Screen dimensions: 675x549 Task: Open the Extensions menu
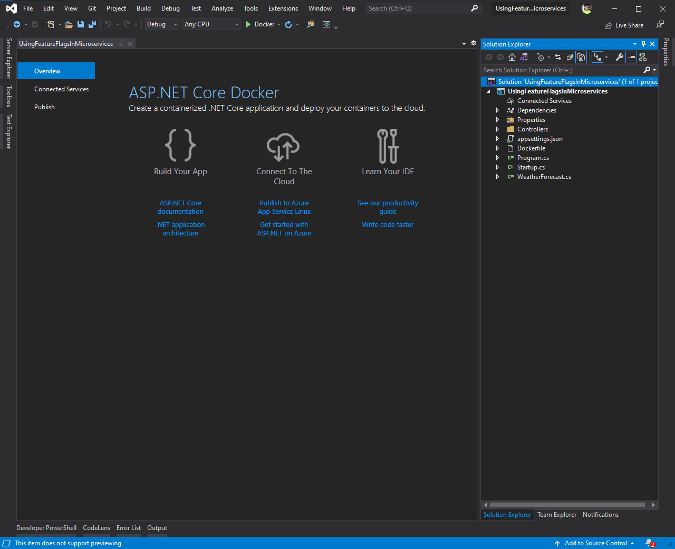[283, 8]
